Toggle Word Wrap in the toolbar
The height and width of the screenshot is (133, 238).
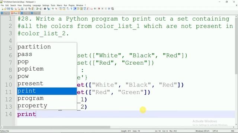[x=68, y=9]
